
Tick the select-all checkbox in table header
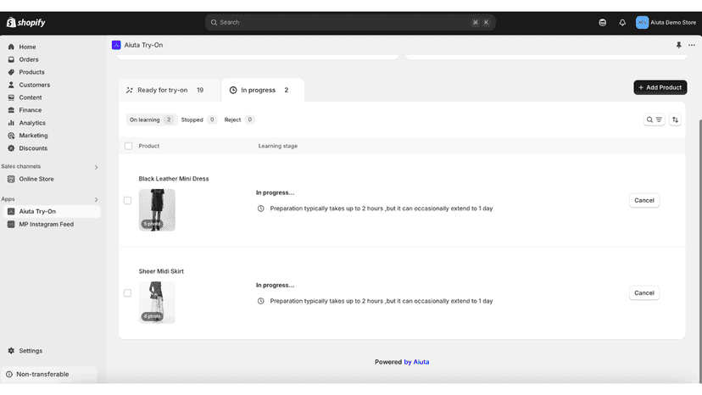click(x=129, y=146)
